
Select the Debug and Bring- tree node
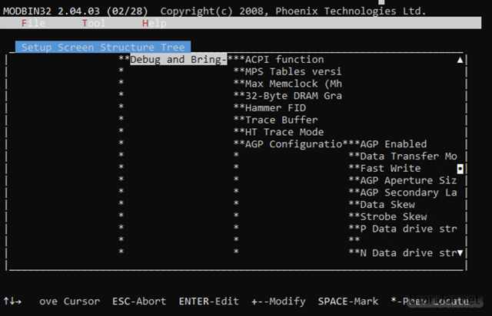coord(178,59)
